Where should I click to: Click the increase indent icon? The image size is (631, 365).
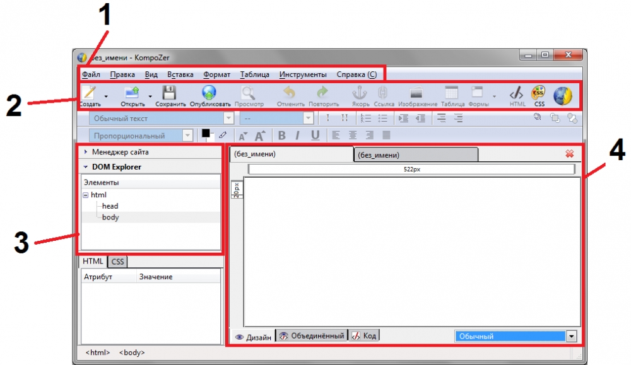coord(403,118)
